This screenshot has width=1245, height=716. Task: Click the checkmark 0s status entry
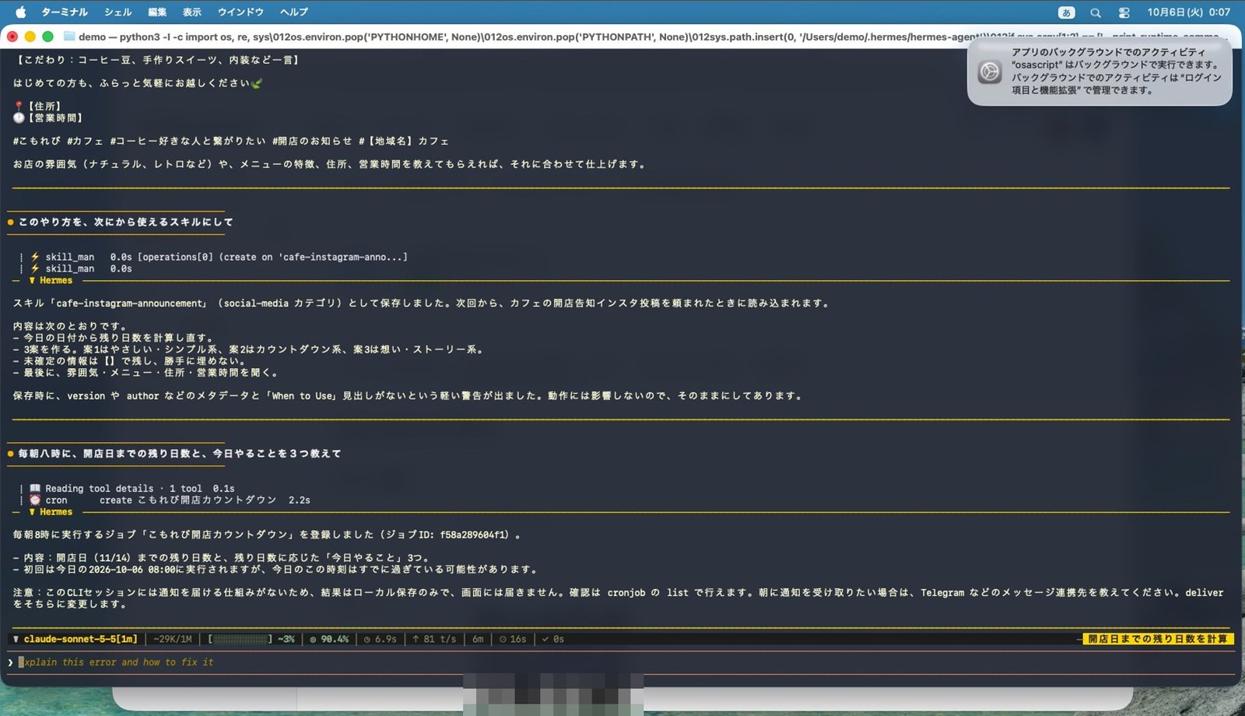[553, 639]
